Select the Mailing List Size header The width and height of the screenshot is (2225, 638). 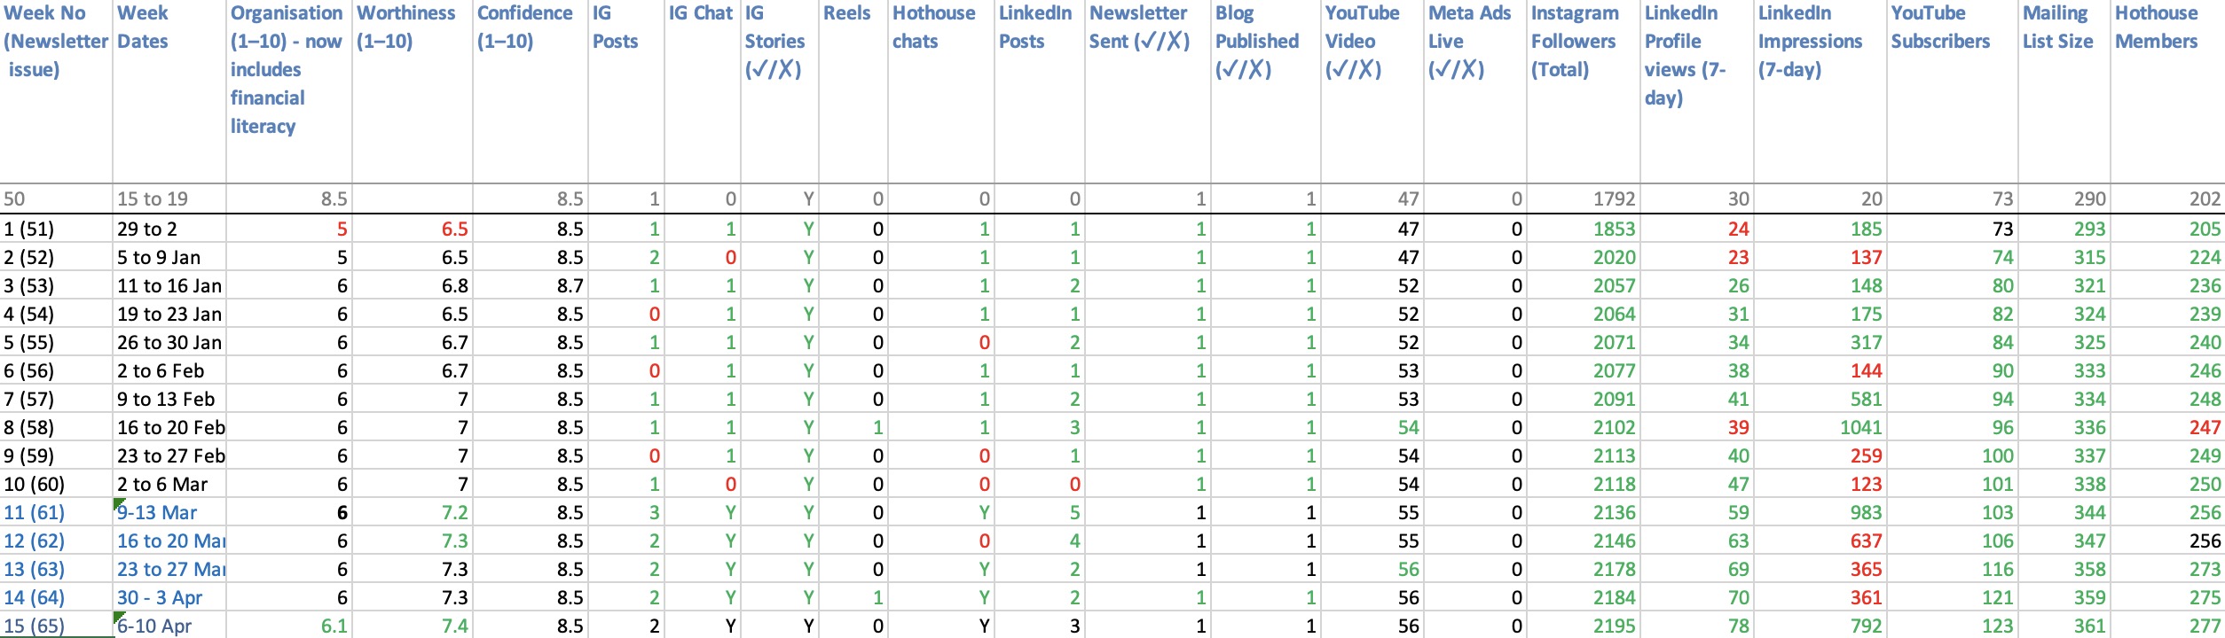click(2064, 91)
